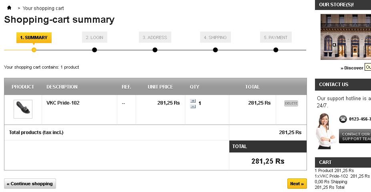Increase quantity with the plus button
The image size is (371, 192).
[x=193, y=101]
